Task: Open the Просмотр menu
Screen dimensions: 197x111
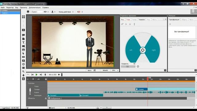Action: point(23,7)
